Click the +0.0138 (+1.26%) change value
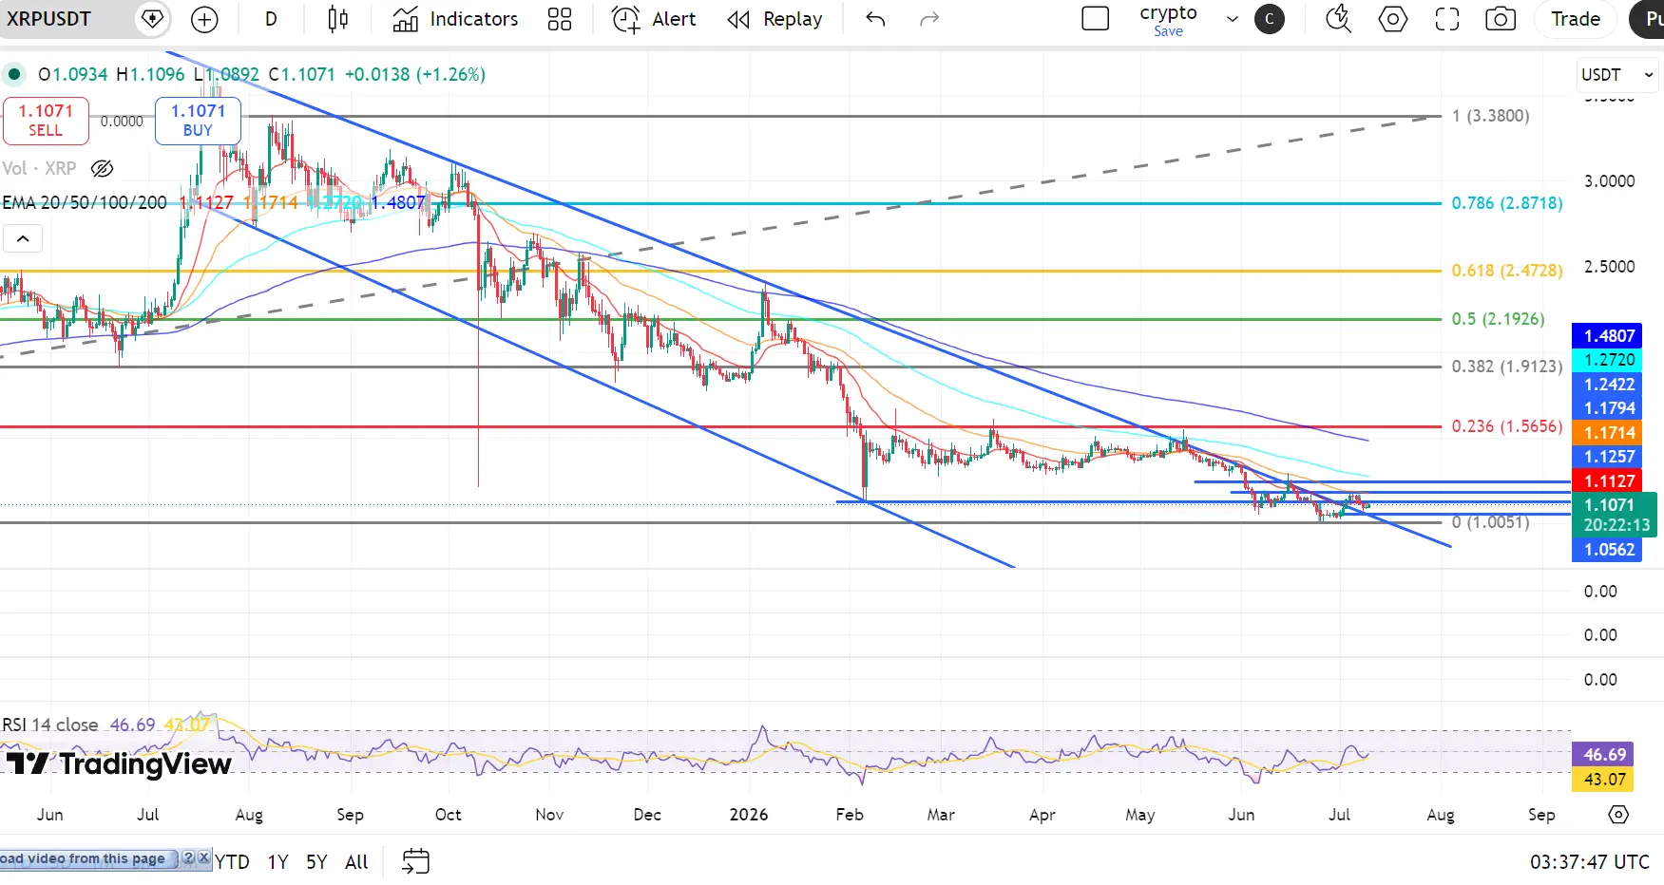Image resolution: width=1664 pixels, height=885 pixels. (x=415, y=74)
